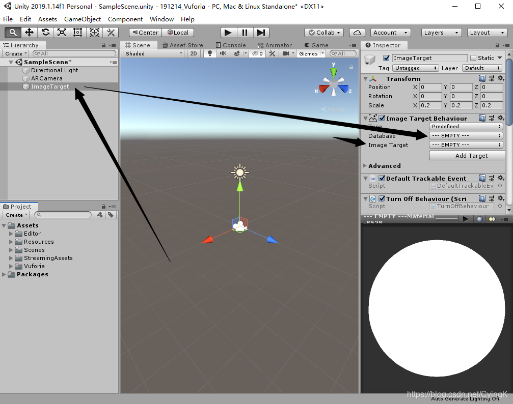Toggle hidden objects visibility counter icon
The height and width of the screenshot is (404, 513).
coord(257,53)
